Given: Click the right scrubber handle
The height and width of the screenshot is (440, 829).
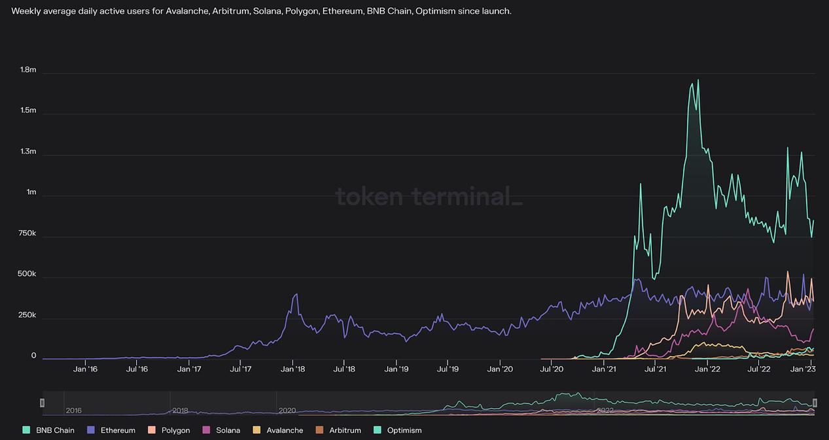Looking at the screenshot, I should (815, 403).
